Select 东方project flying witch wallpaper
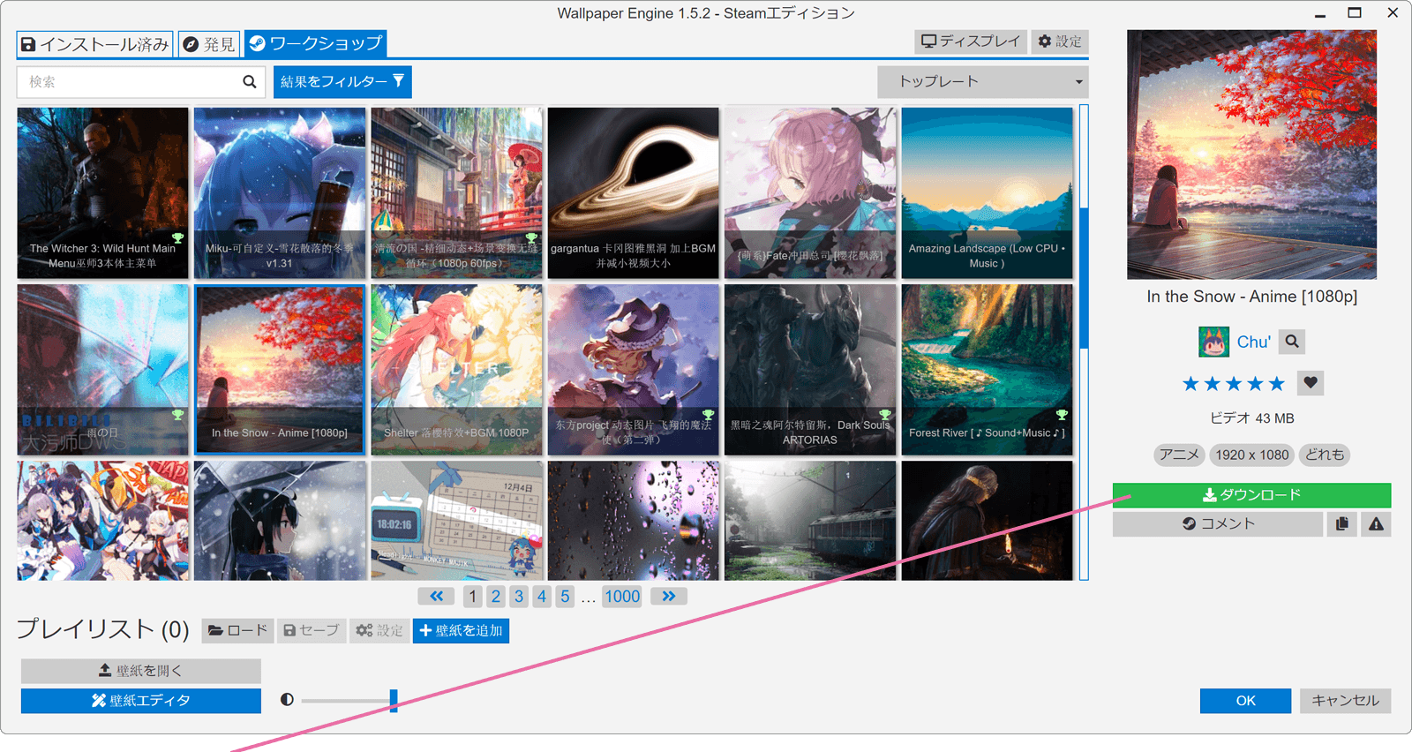The width and height of the screenshot is (1412, 752). [x=634, y=369]
